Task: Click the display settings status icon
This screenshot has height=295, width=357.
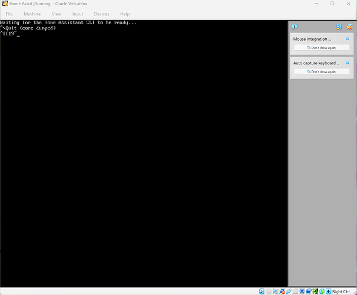Action: [x=302, y=291]
